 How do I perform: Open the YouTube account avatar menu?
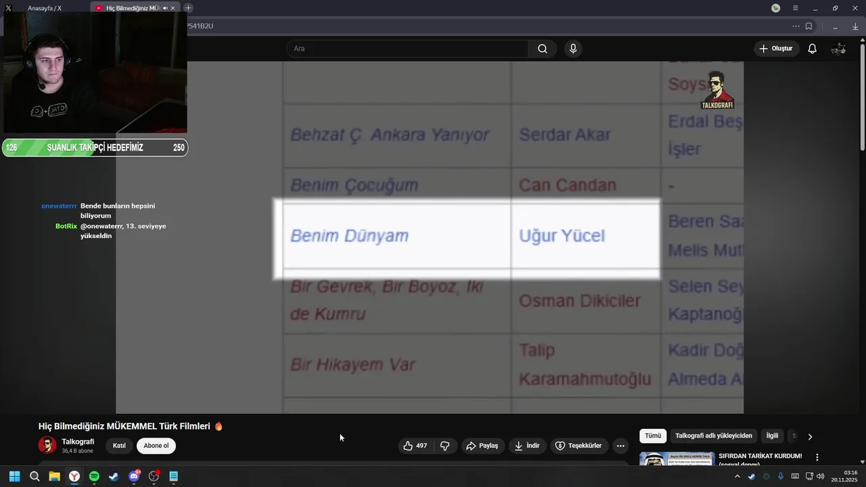(x=838, y=49)
